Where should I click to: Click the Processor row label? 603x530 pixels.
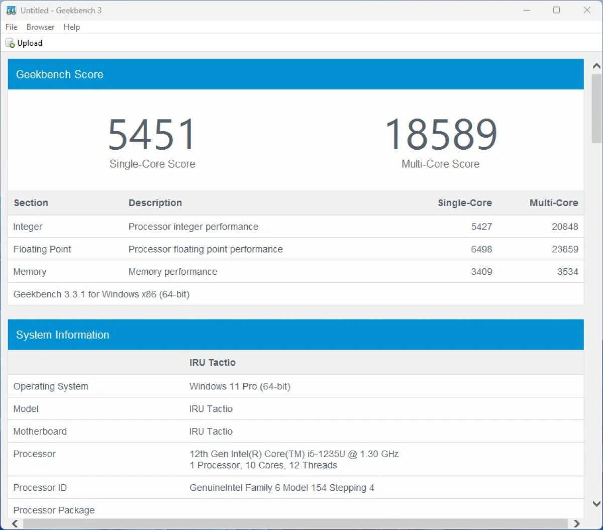(x=34, y=454)
